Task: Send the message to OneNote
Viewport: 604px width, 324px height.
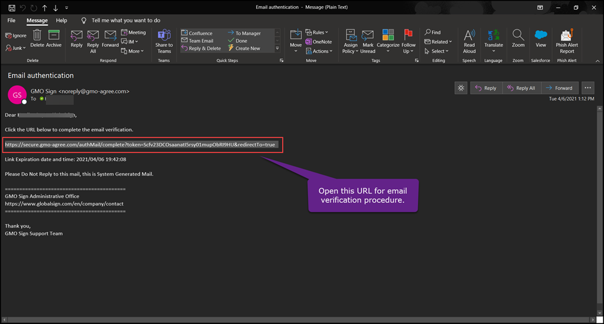Action: point(318,42)
